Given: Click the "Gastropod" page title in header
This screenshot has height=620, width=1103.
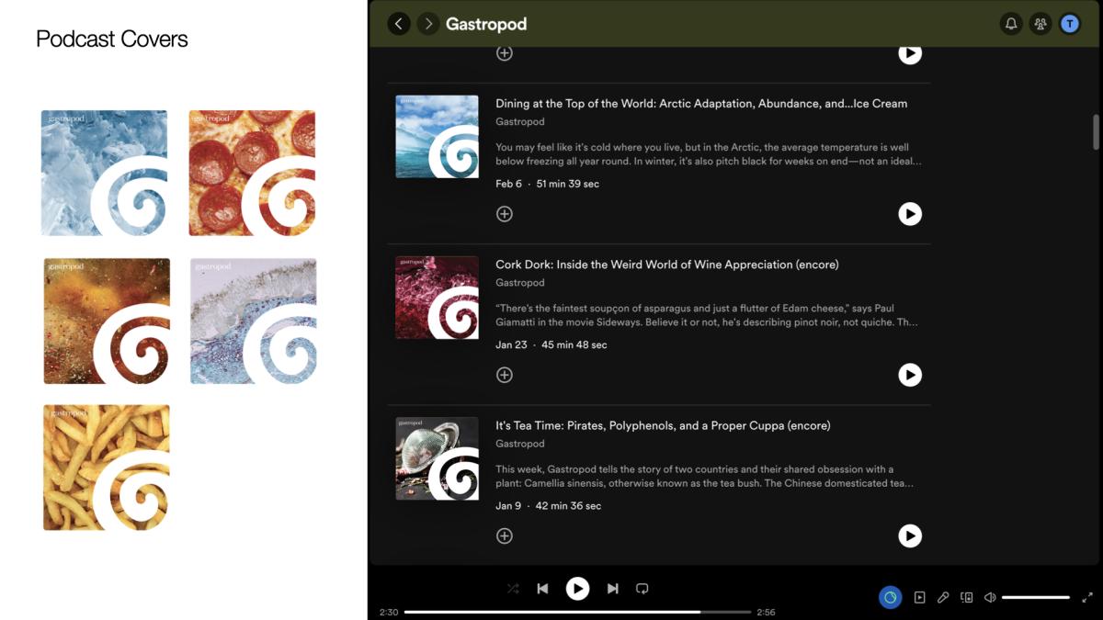Looking at the screenshot, I should click(x=486, y=24).
